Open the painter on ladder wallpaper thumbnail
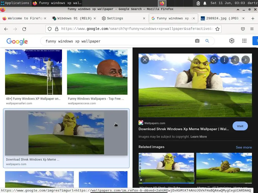Screen dimensions: 258x193 click(34, 72)
